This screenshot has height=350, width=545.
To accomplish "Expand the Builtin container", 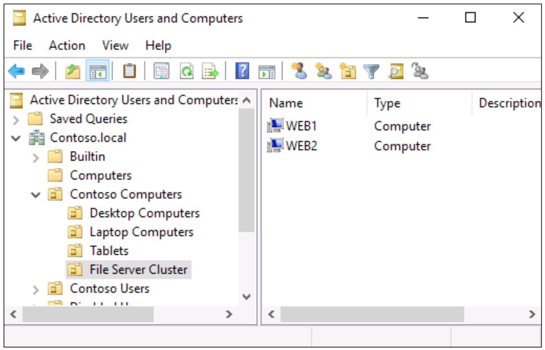I will (35, 158).
